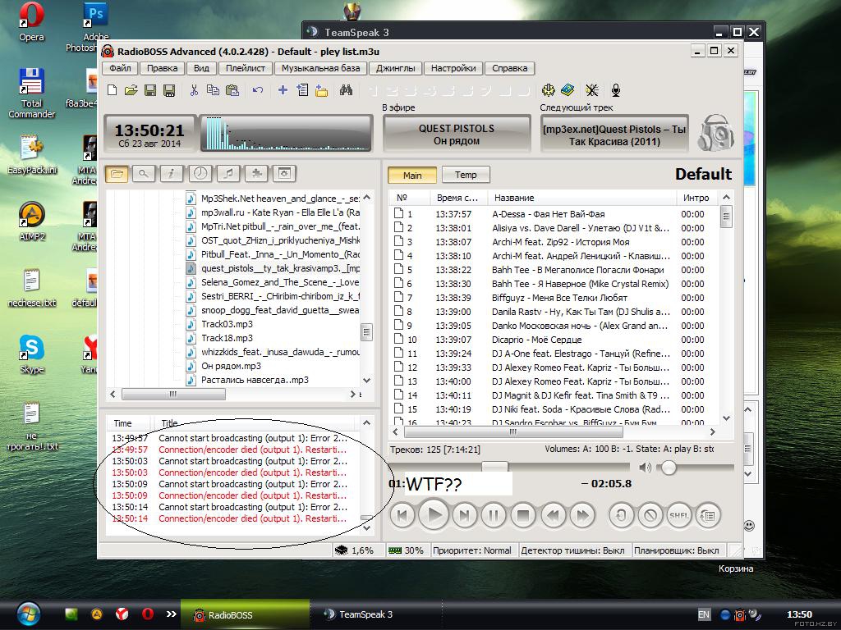Open the music library book icon
This screenshot has width=841, height=630.
tap(568, 90)
